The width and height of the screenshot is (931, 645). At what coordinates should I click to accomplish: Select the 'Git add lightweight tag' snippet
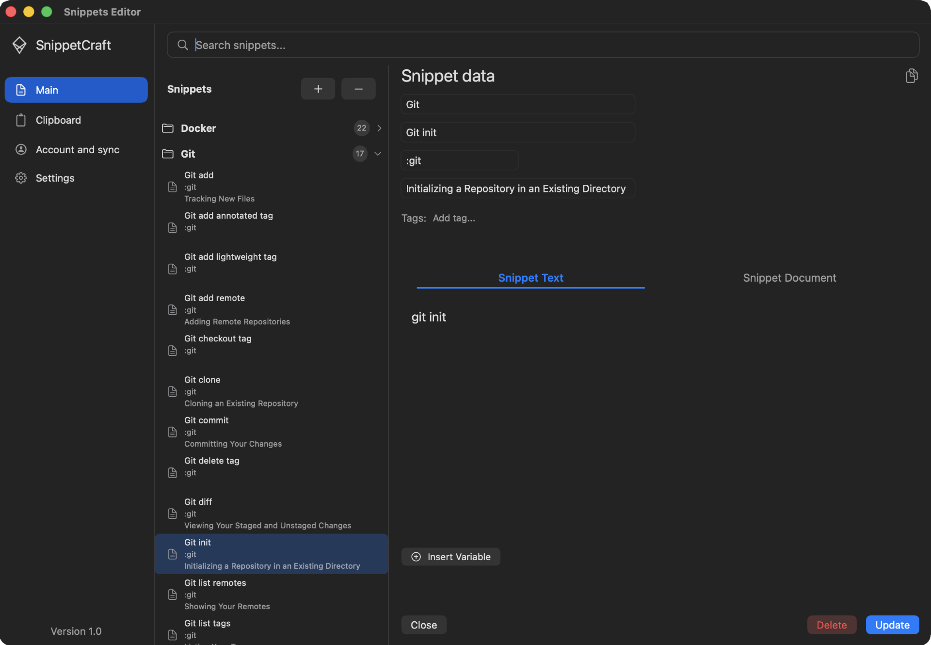(272, 269)
